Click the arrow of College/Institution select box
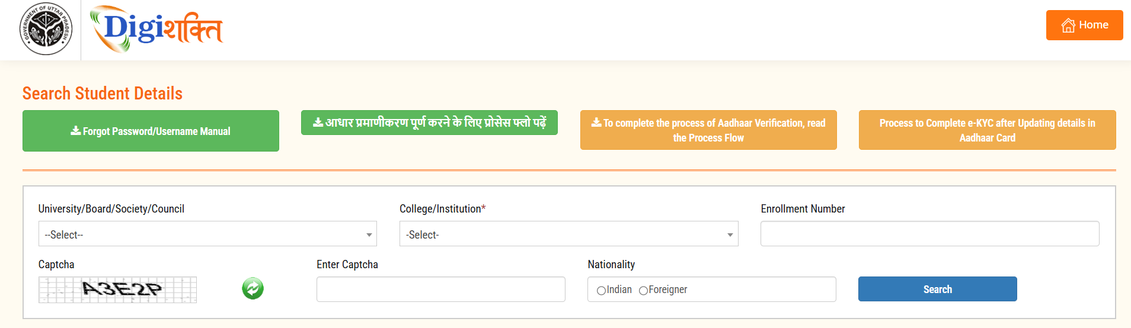This screenshot has width=1131, height=328. pos(730,235)
